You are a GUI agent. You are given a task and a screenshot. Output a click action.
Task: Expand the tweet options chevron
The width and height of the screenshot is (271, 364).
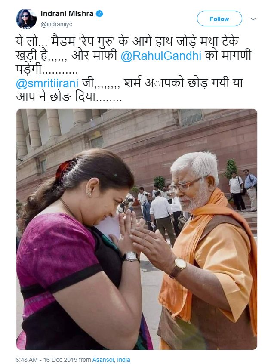[253, 19]
